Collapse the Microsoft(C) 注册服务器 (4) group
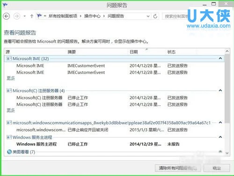Image resolution: width=234 pixels, height=176 pixels. click(220, 90)
